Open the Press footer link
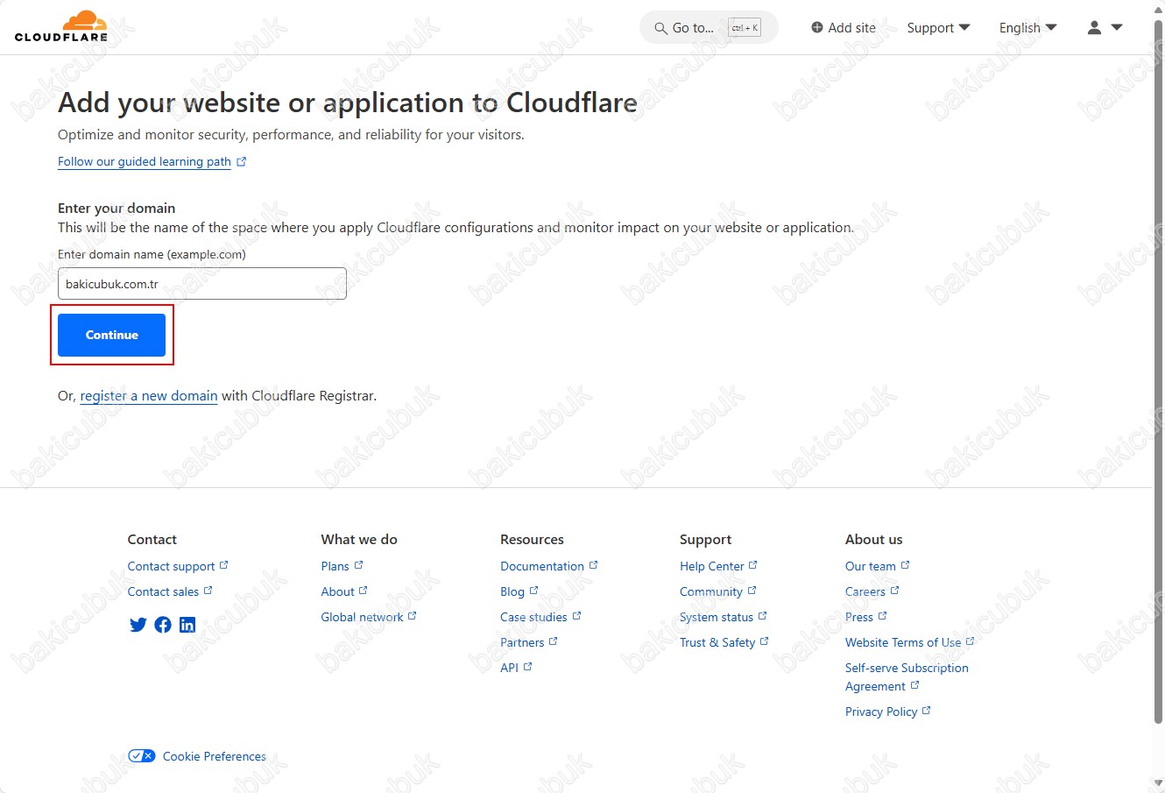The height and width of the screenshot is (793, 1165). 859,617
